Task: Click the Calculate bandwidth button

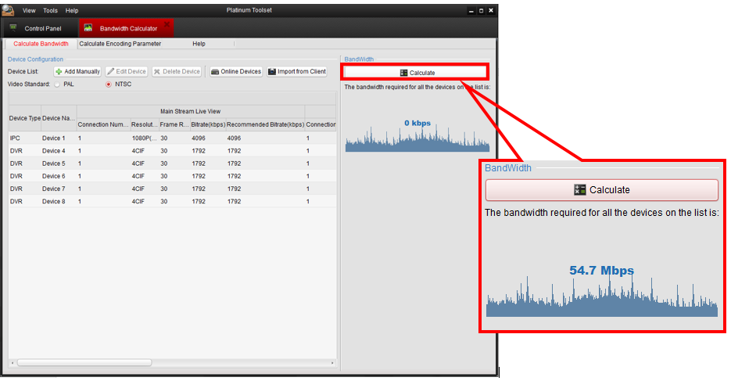Action: pos(416,73)
